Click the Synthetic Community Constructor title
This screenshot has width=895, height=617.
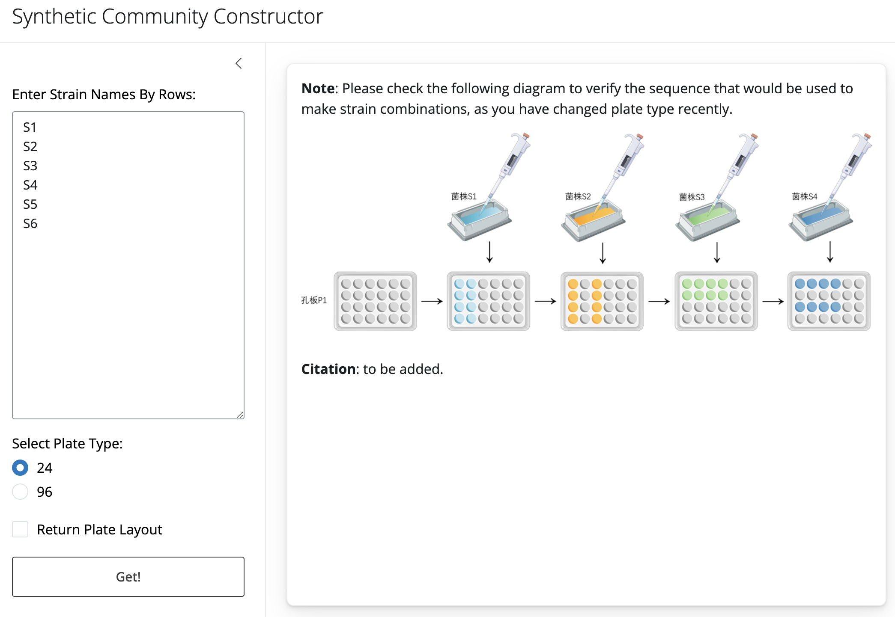click(x=167, y=17)
